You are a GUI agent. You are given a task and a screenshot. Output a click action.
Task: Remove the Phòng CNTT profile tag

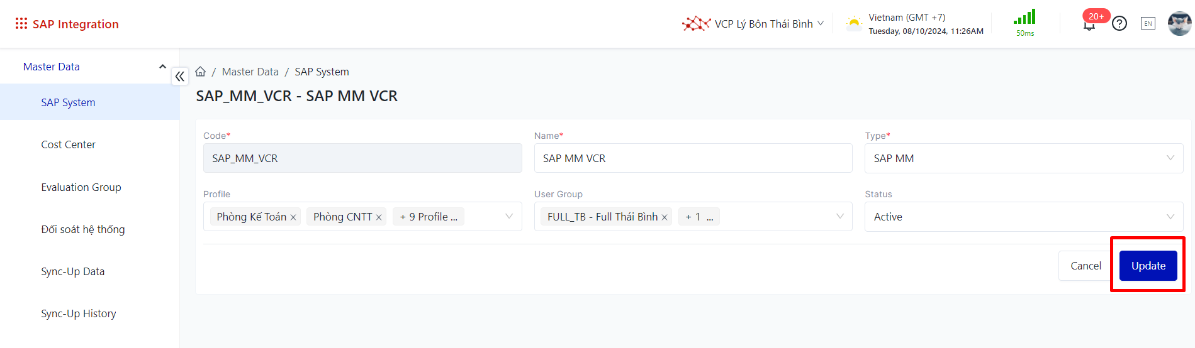[x=379, y=217]
